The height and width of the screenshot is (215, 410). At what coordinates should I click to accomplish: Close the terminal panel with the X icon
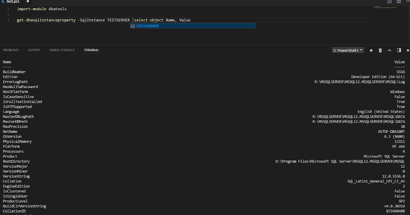408,50
